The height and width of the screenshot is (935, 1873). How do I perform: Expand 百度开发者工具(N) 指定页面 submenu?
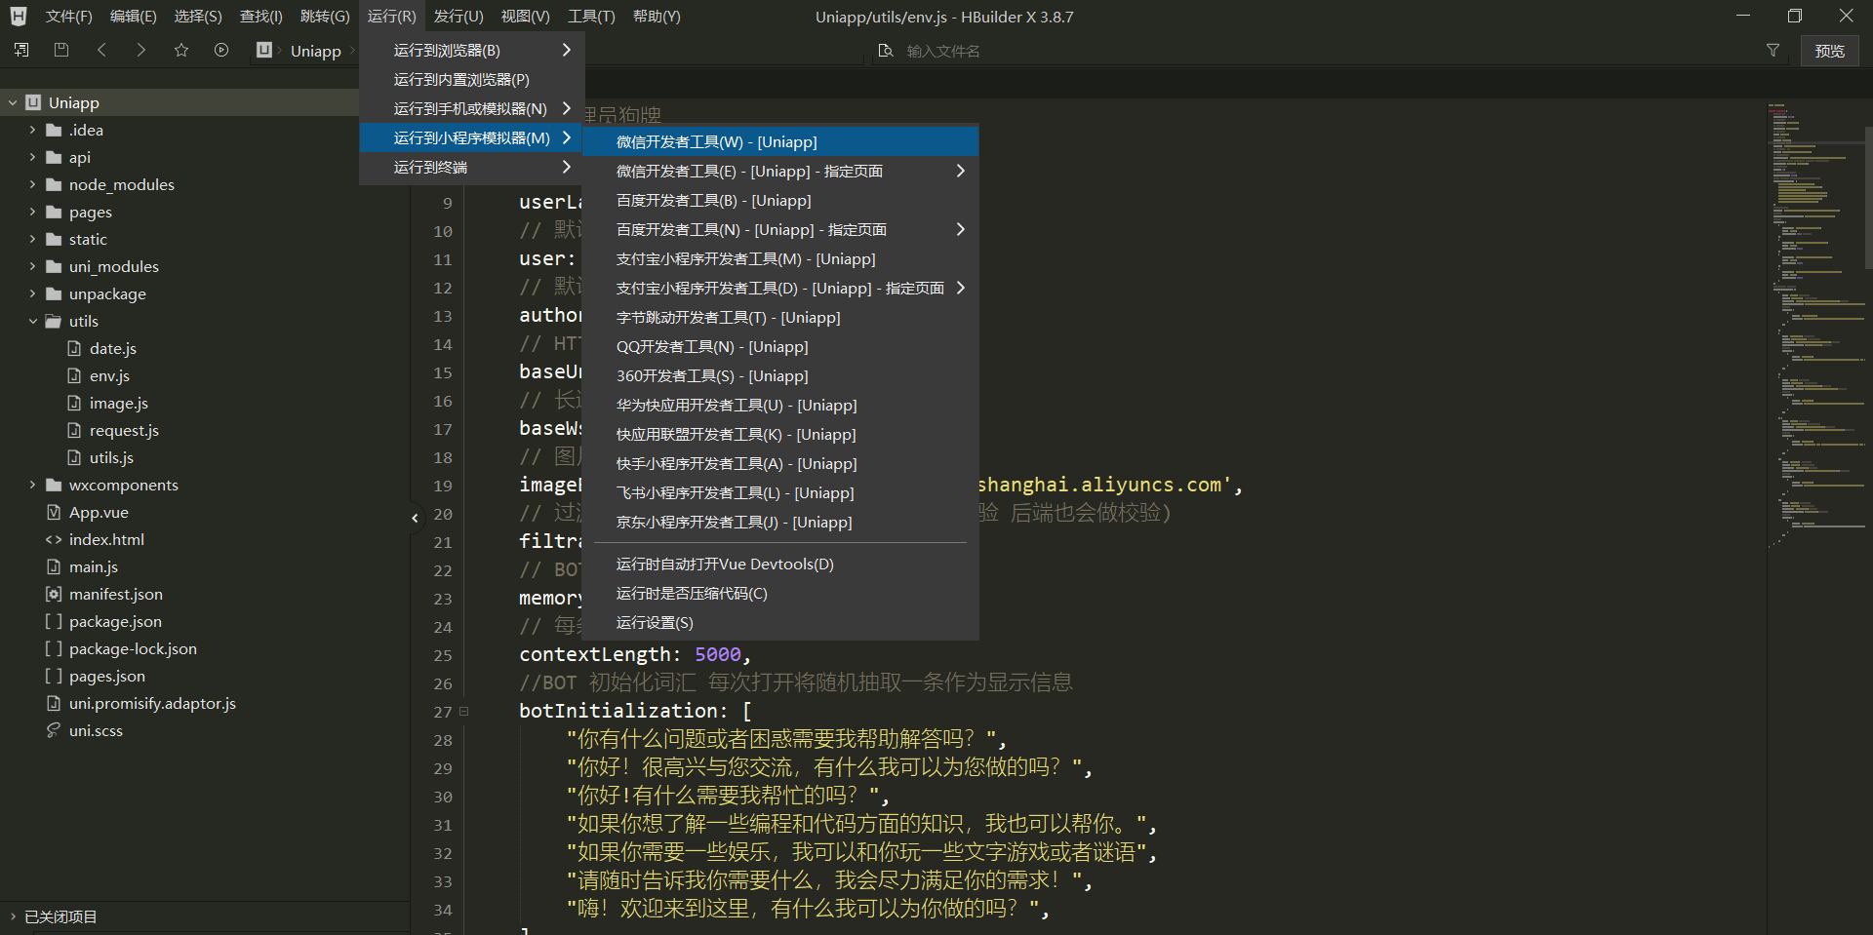(x=780, y=229)
